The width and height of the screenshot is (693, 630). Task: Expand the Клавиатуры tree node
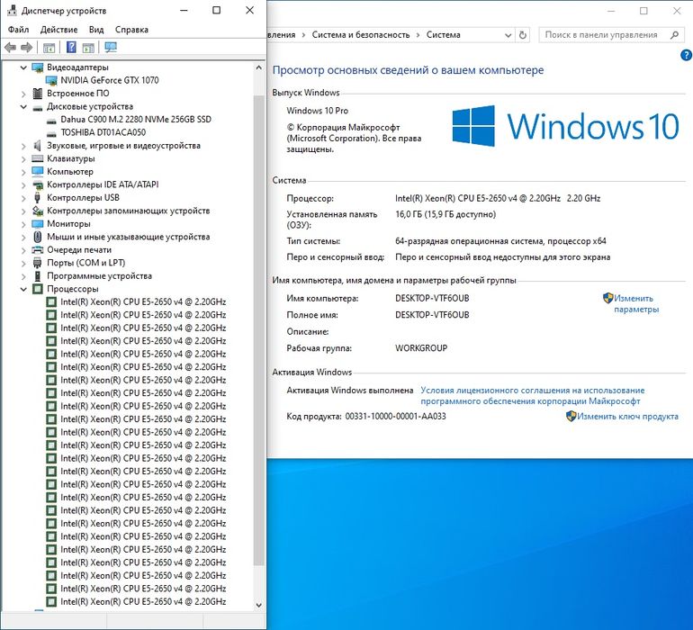point(23,158)
